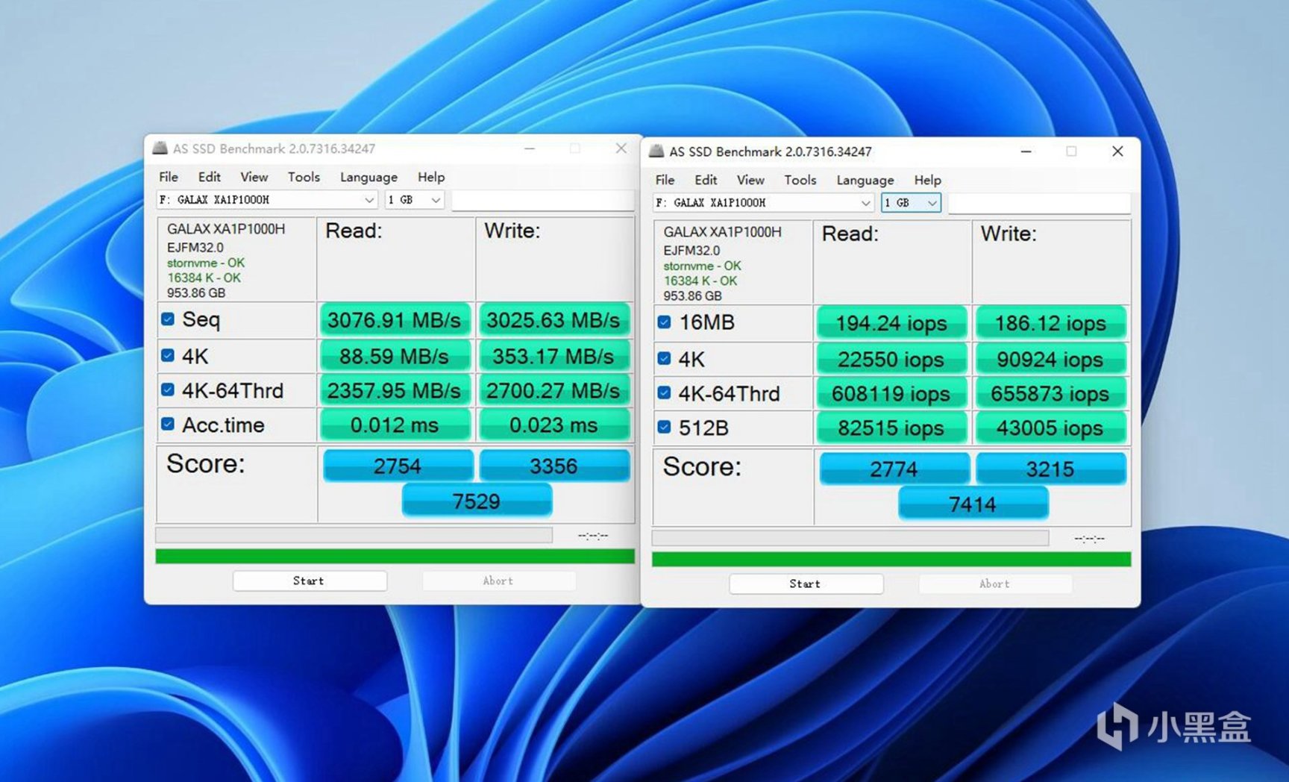Click the Start button in the left window
This screenshot has height=782, width=1289.
[310, 581]
